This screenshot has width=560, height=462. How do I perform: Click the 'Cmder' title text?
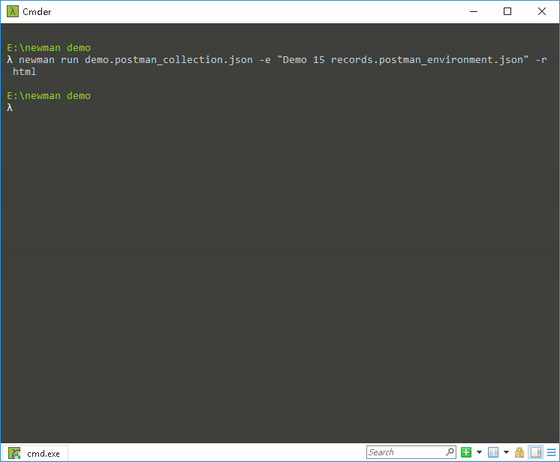(37, 12)
